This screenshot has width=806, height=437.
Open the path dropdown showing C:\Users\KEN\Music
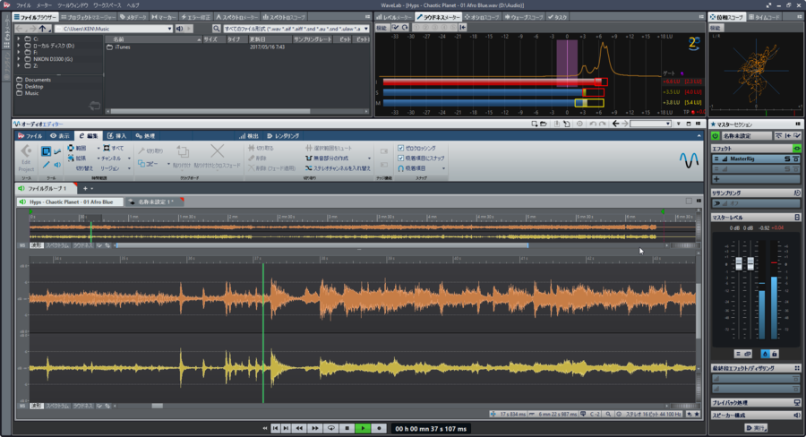169,29
